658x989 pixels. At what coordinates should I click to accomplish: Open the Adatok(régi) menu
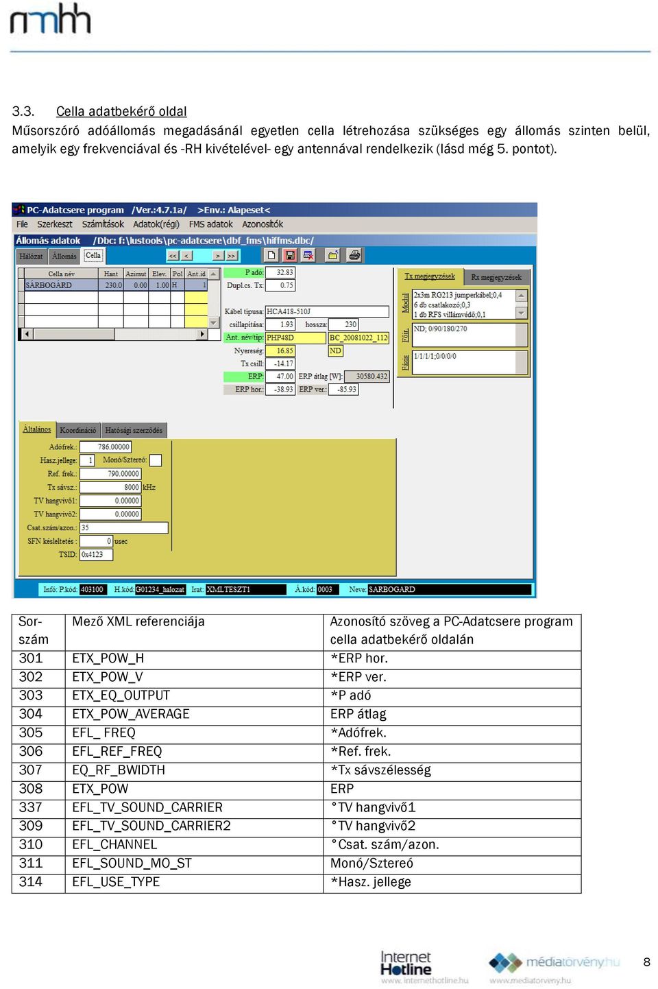coord(156,224)
